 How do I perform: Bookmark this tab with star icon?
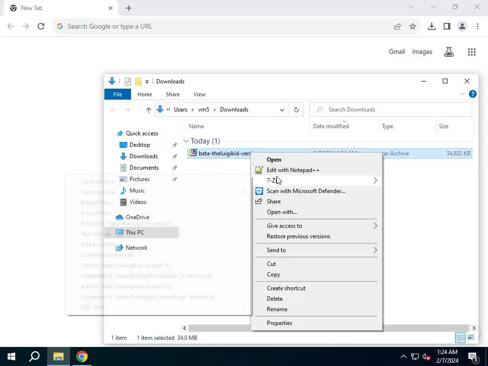click(413, 27)
